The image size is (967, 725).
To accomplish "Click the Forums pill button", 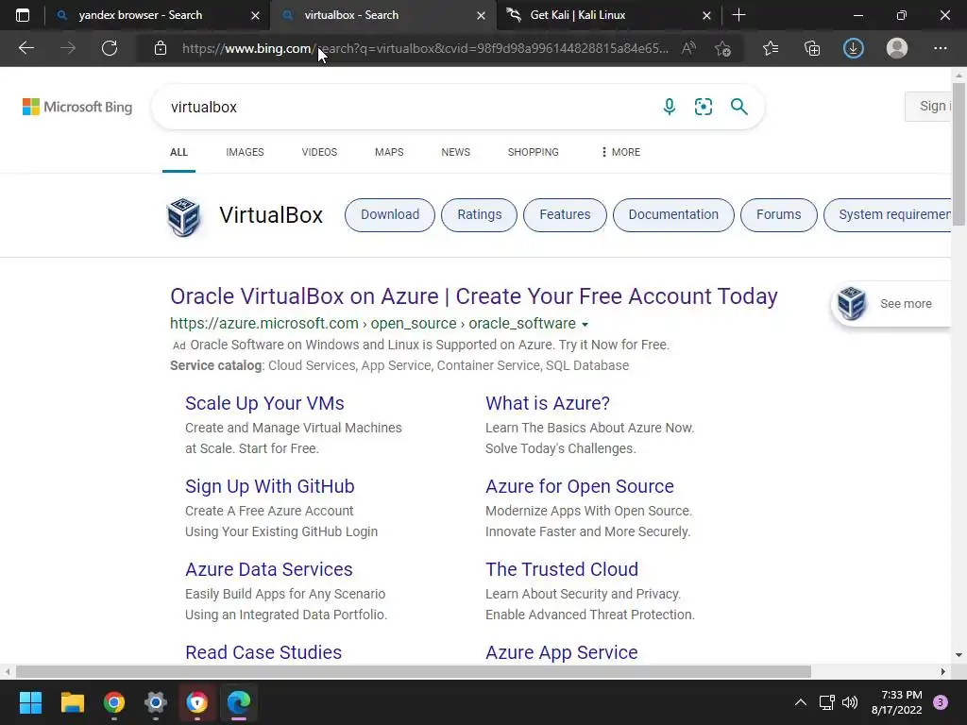I will pos(779,215).
